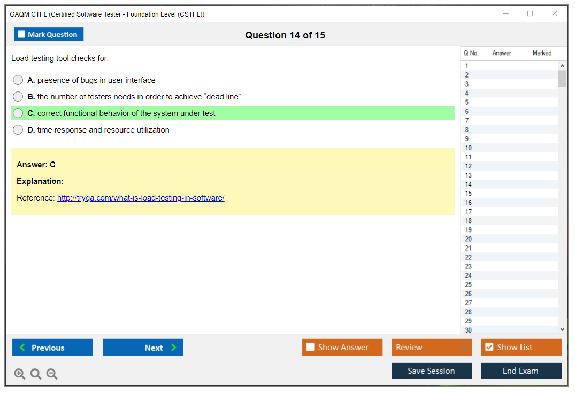Click the zoom reset magnifier icon
The width and height of the screenshot is (575, 393).
(x=36, y=374)
